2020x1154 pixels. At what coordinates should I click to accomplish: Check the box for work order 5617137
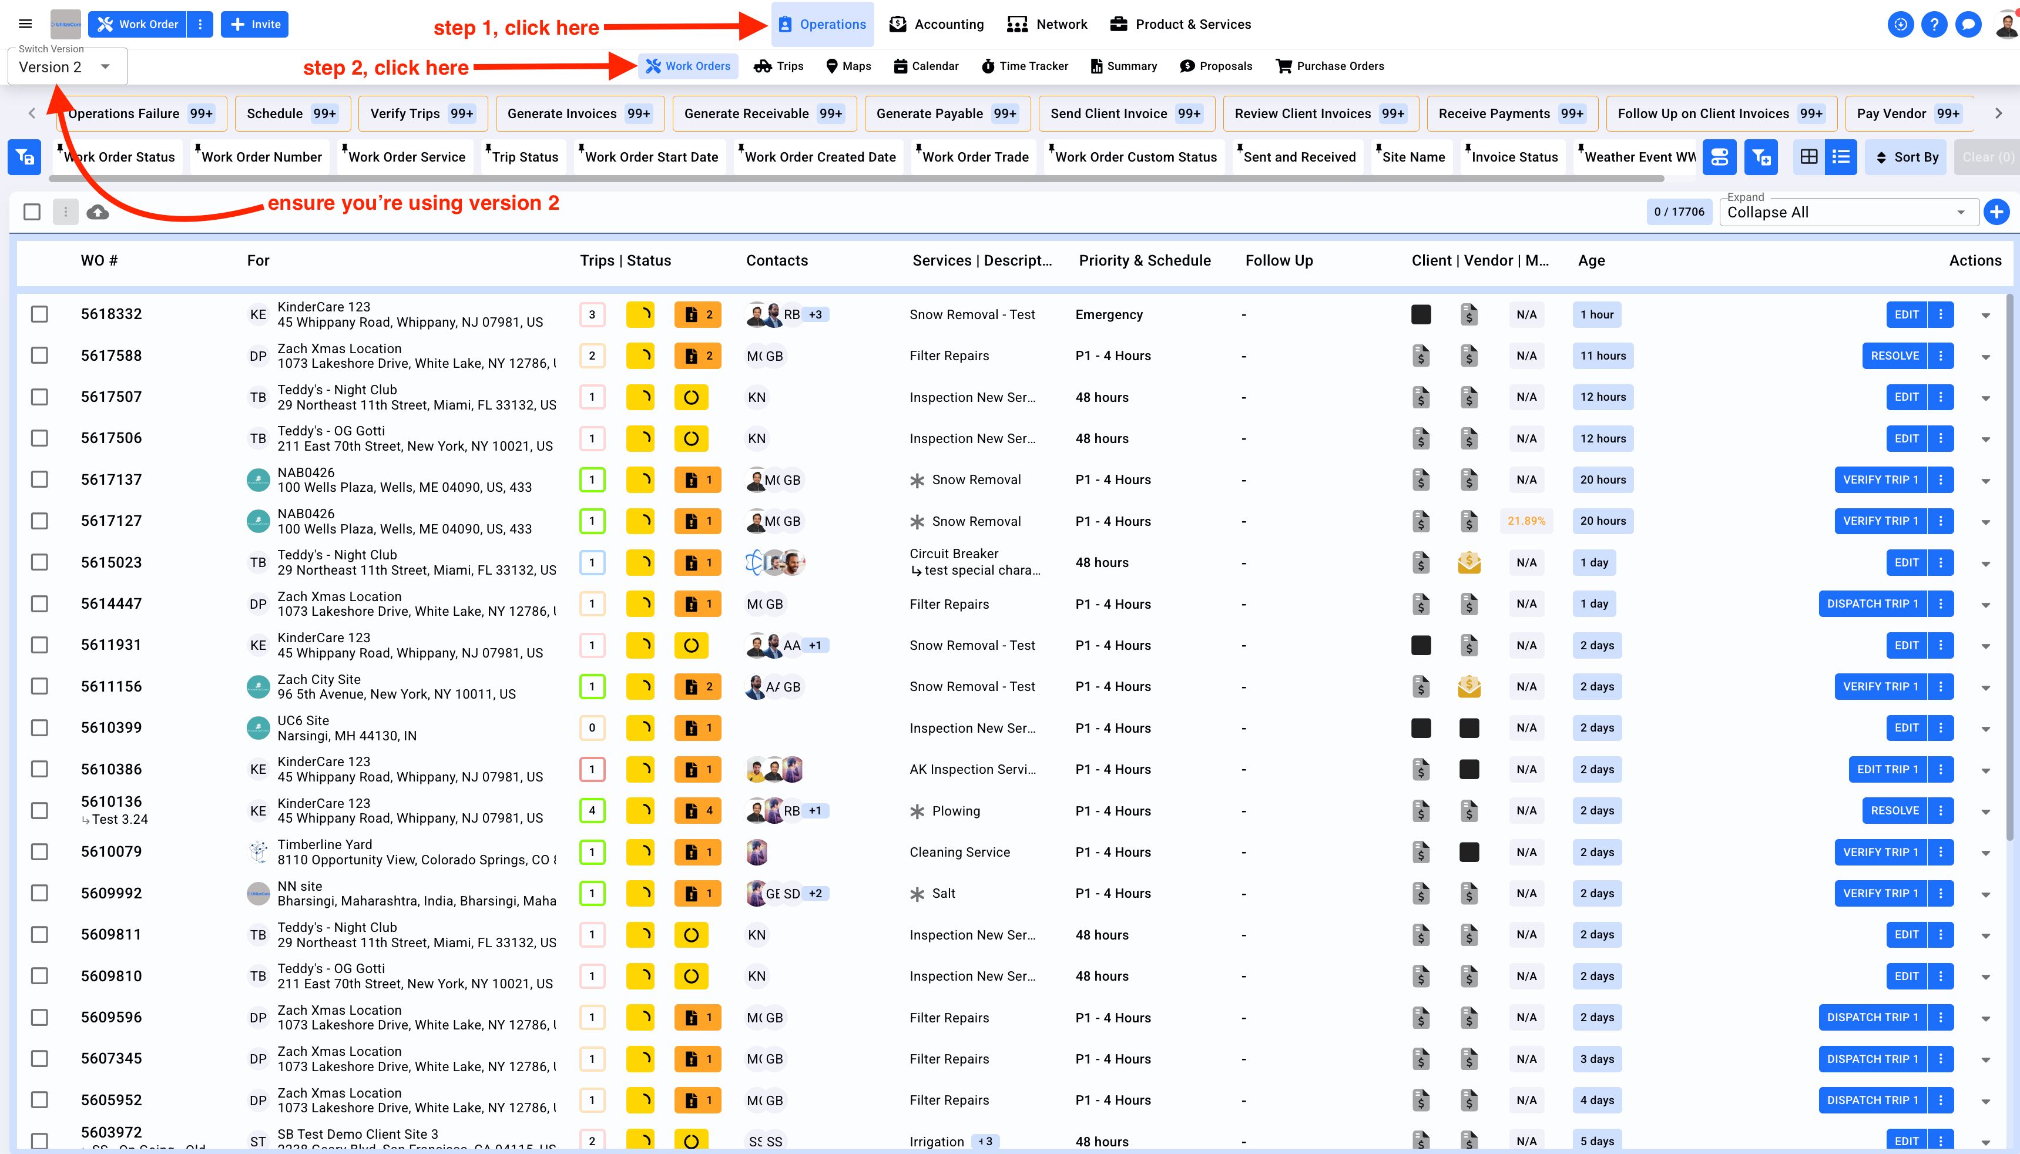tap(39, 479)
